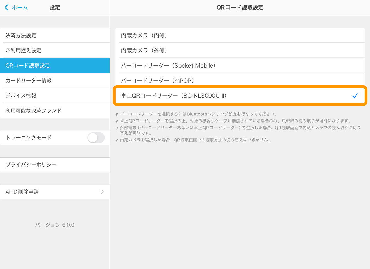370x269 pixels.
Task: Open デバイス情報 settings
Action: pos(55,96)
